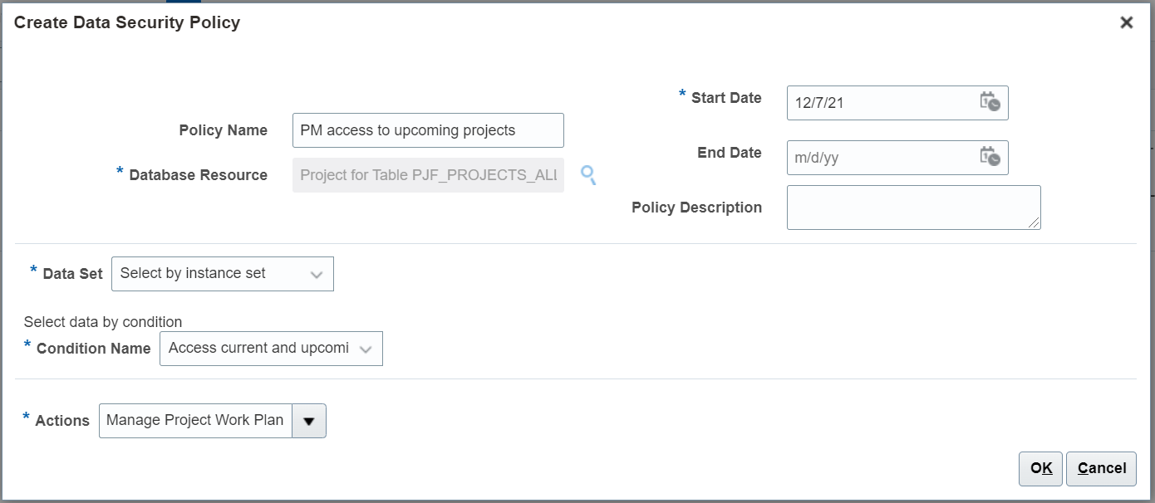Click the Data Set field label
This screenshot has width=1155, height=503.
pos(72,274)
